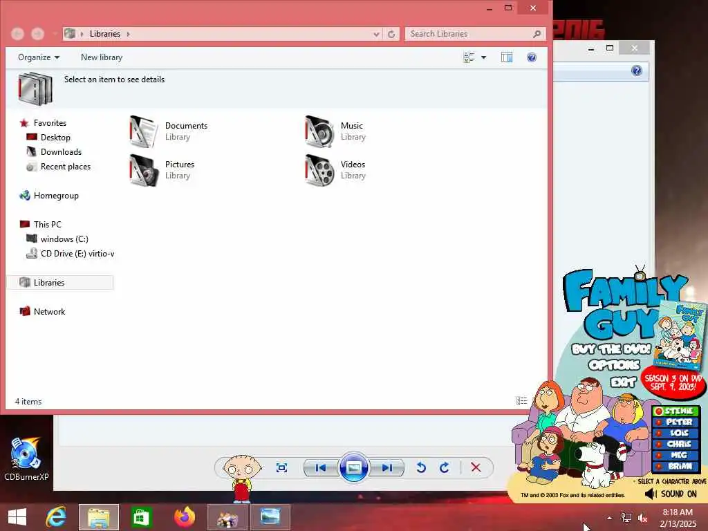Click the search magnifier icon
The width and height of the screenshot is (708, 531).
tap(537, 34)
